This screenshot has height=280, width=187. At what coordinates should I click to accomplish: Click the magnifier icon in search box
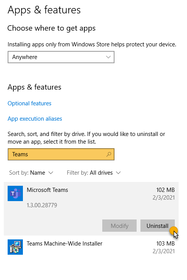(x=109, y=154)
